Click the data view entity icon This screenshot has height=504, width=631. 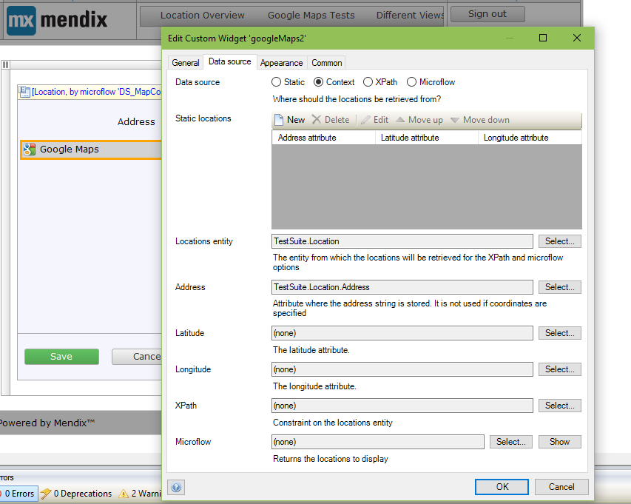[24, 92]
